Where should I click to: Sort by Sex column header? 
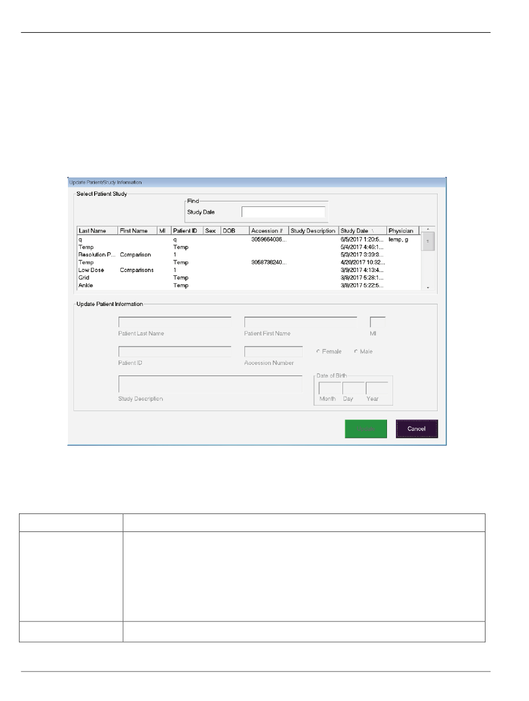(212, 230)
